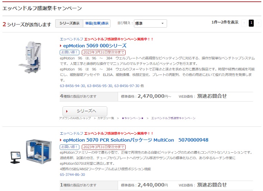Screen dimensions: 263x191
Task: Click the epMotion 5069 product thumbnail
Action: (x=30, y=57)
